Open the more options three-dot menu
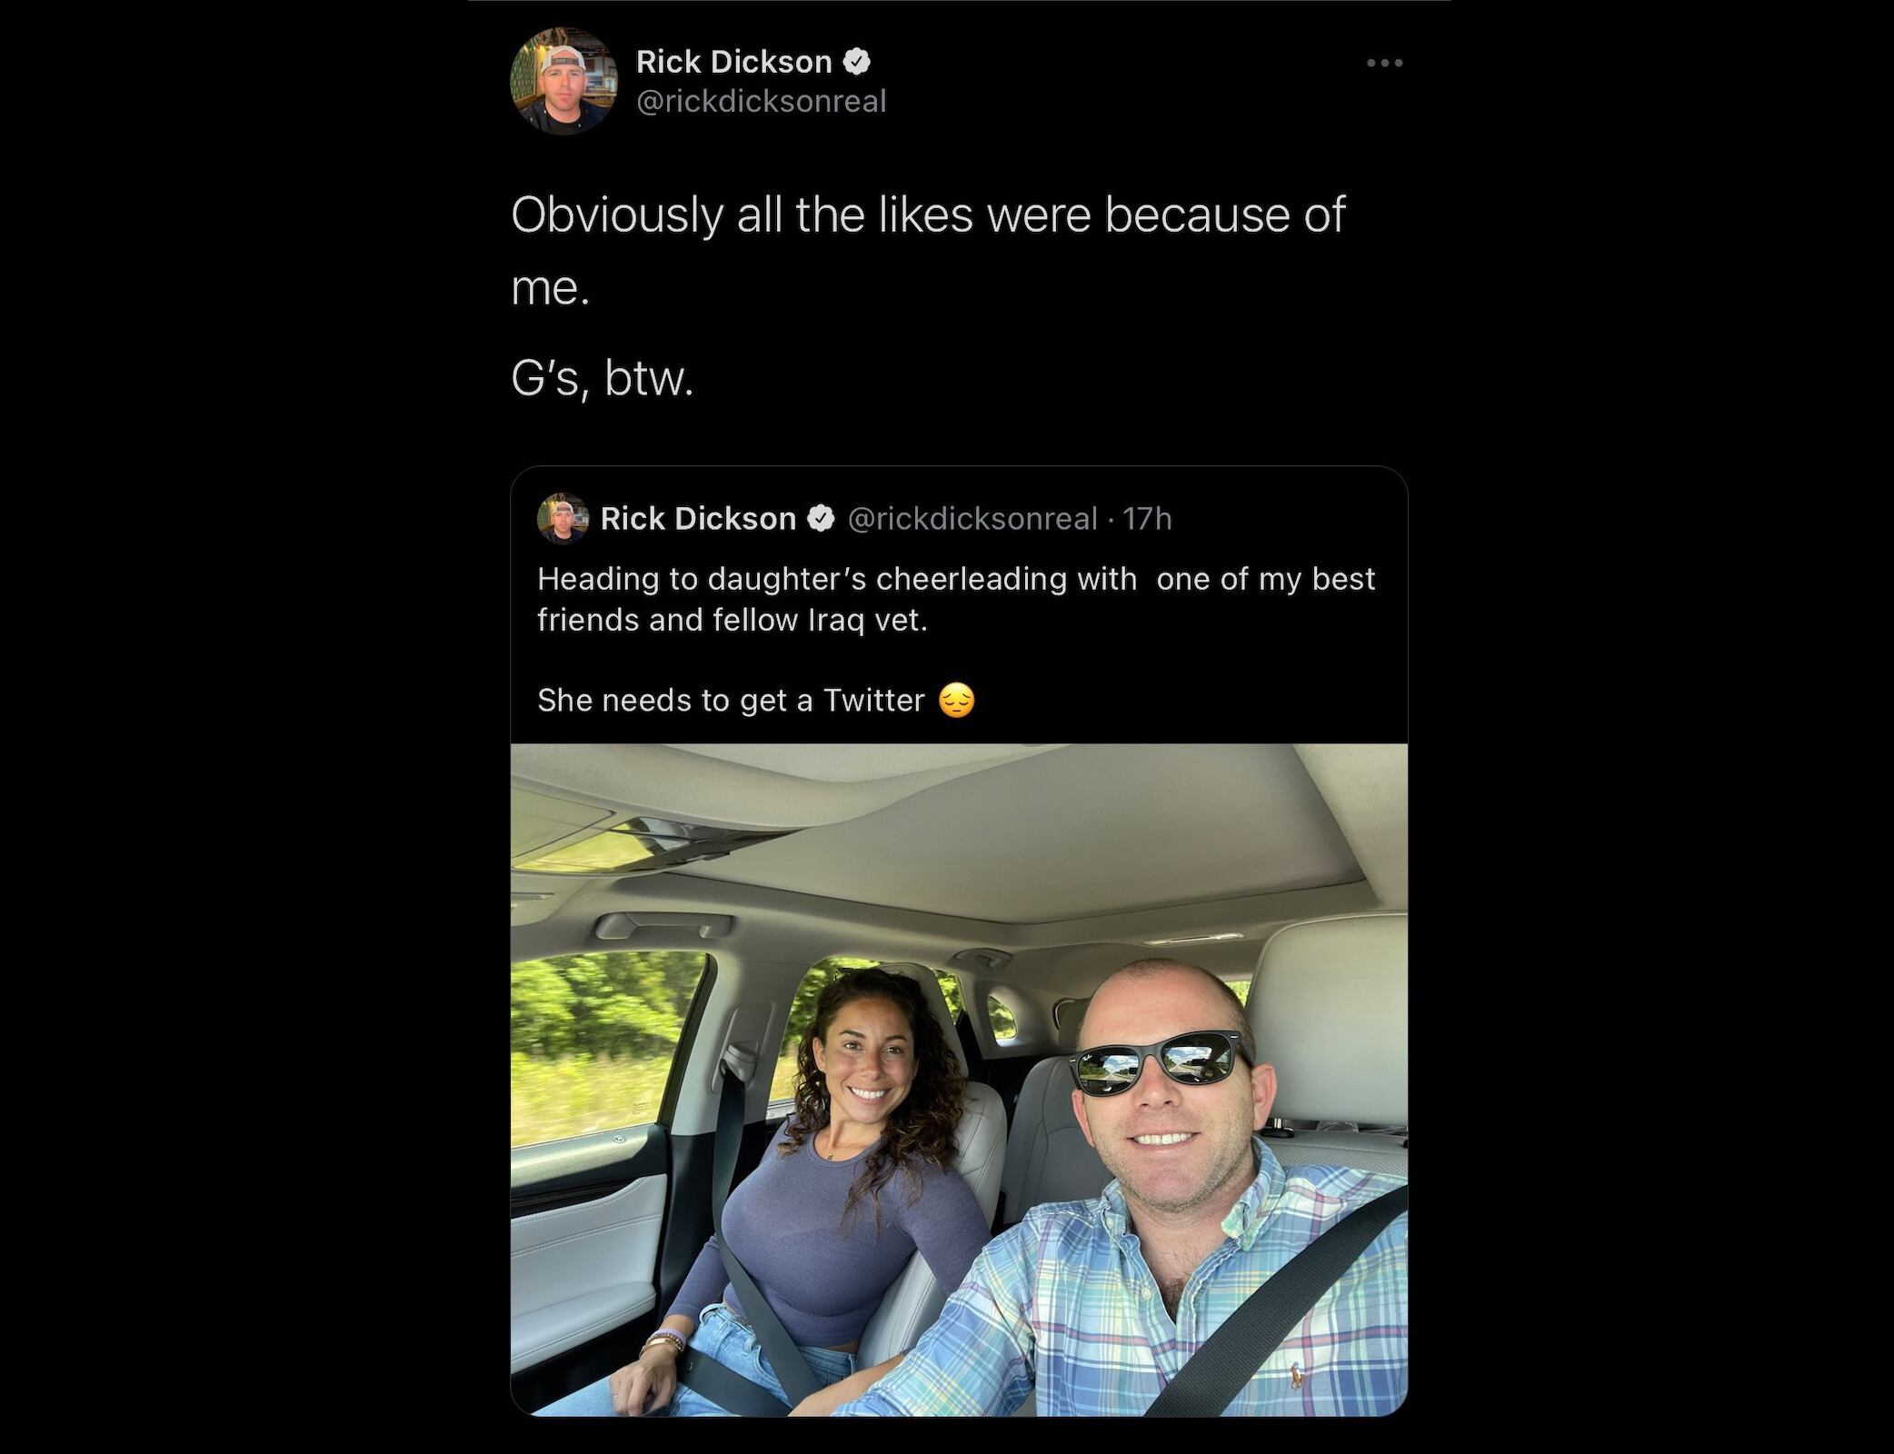This screenshot has height=1454, width=1894. click(x=1384, y=63)
